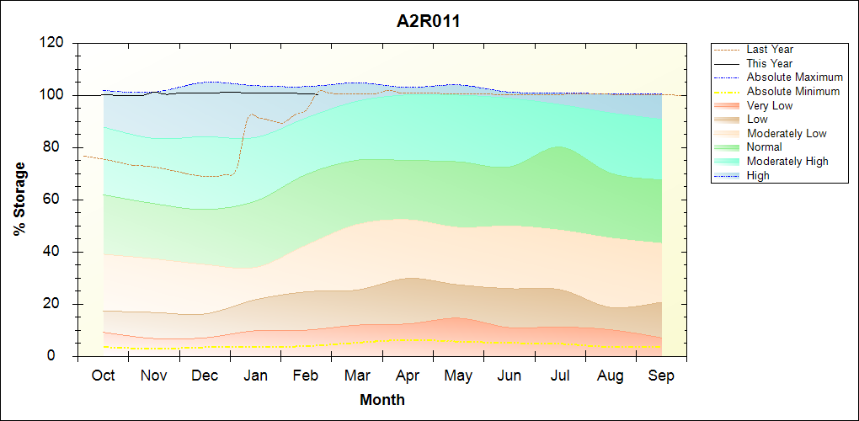
Task: Select the This Year legend label
Action: tap(770, 64)
